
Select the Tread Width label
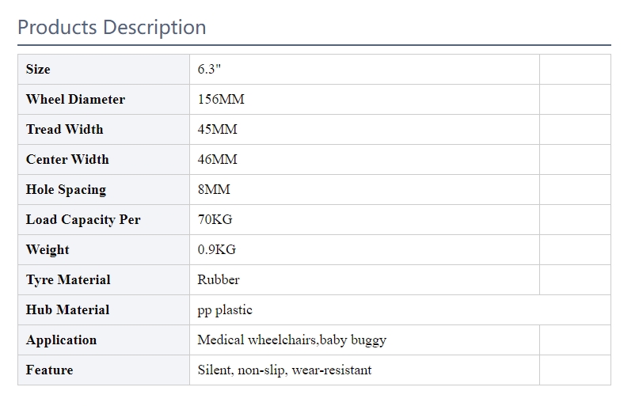pyautogui.click(x=64, y=130)
